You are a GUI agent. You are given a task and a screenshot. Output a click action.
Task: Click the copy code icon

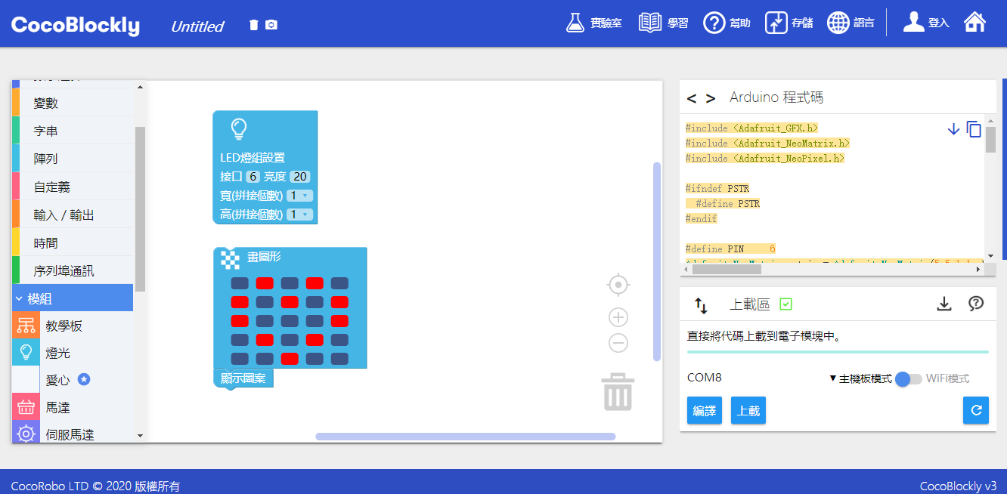coord(974,129)
